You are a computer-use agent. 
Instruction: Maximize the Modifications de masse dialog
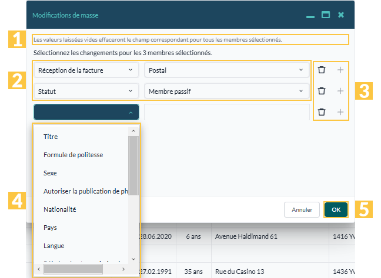(x=326, y=15)
